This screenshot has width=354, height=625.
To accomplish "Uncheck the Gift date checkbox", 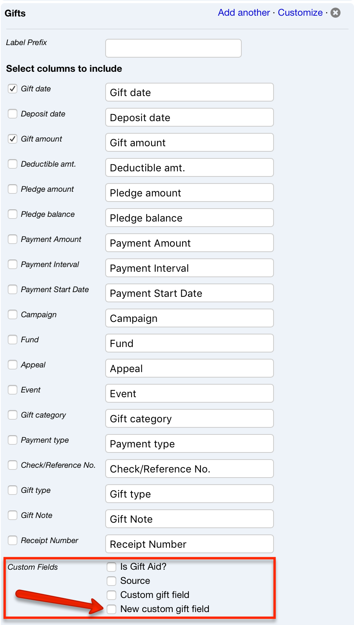I will click(12, 89).
